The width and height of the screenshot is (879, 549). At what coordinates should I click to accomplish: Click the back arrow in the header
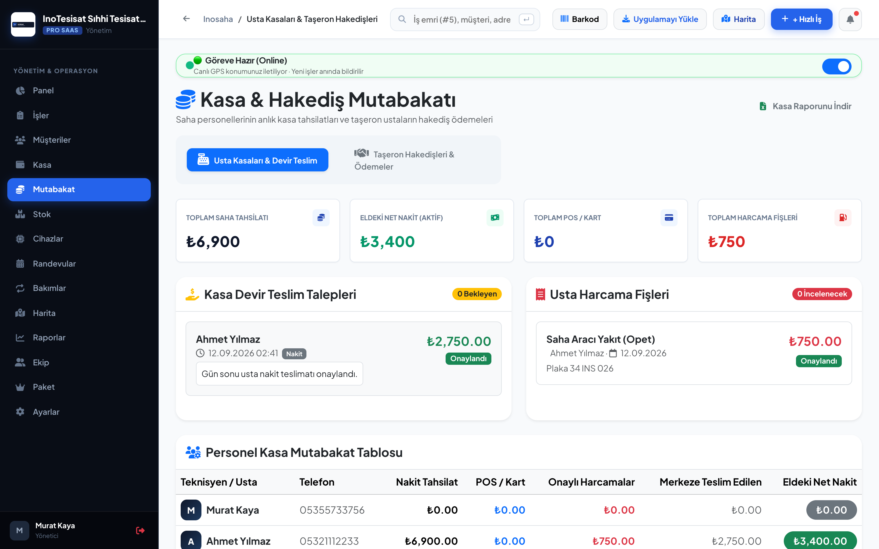tap(186, 19)
